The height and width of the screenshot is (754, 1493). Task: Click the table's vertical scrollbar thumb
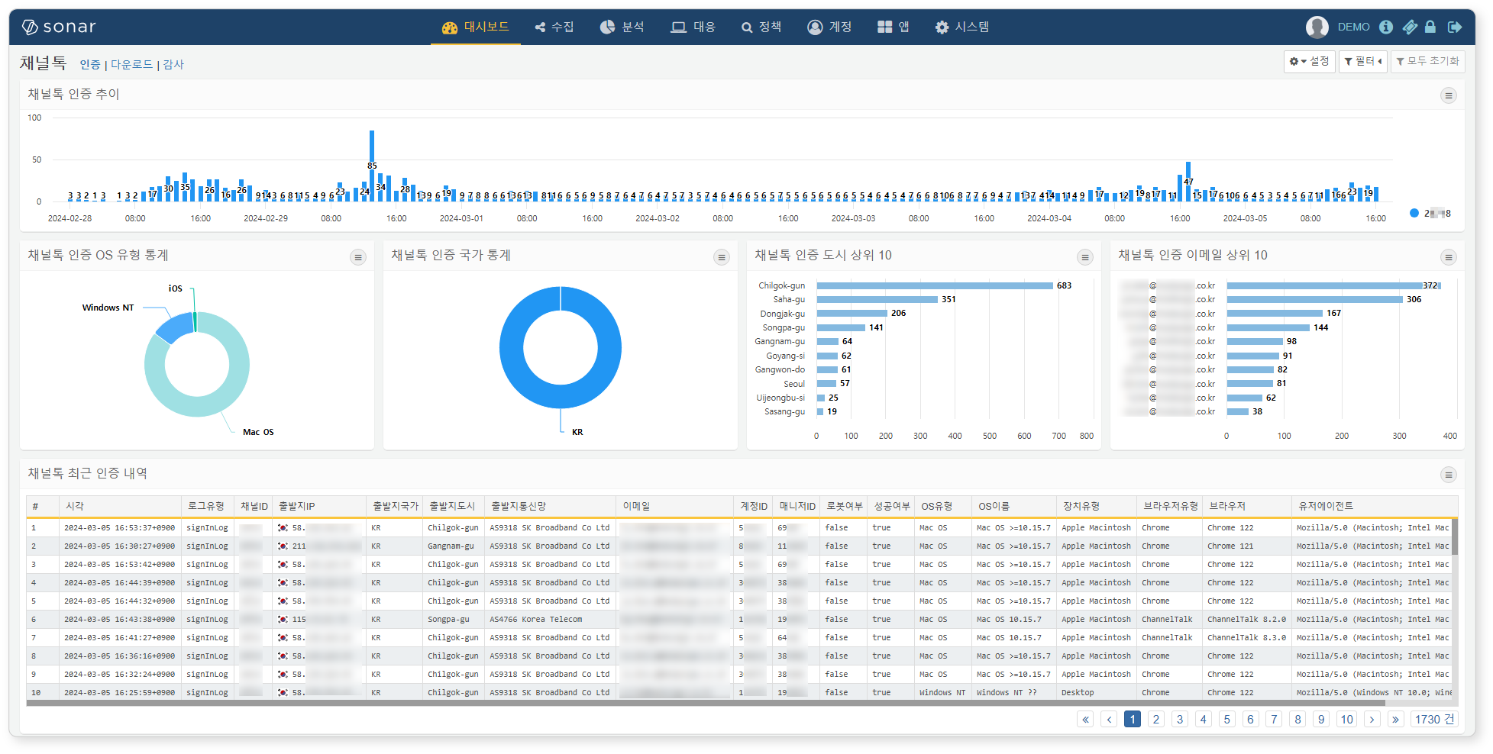click(x=1455, y=537)
